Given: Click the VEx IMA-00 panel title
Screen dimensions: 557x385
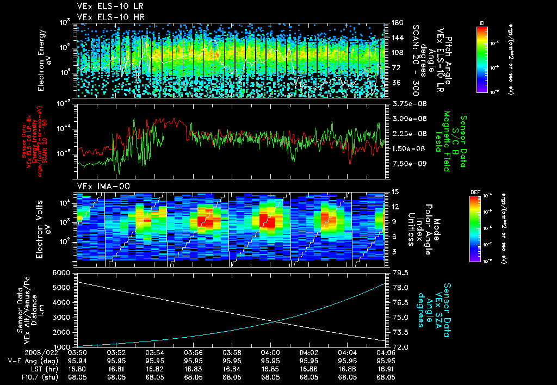Looking at the screenshot, I should (103, 187).
